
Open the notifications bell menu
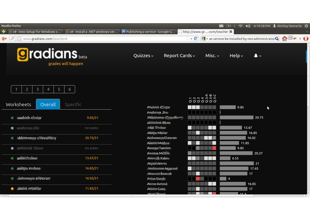click(257, 56)
